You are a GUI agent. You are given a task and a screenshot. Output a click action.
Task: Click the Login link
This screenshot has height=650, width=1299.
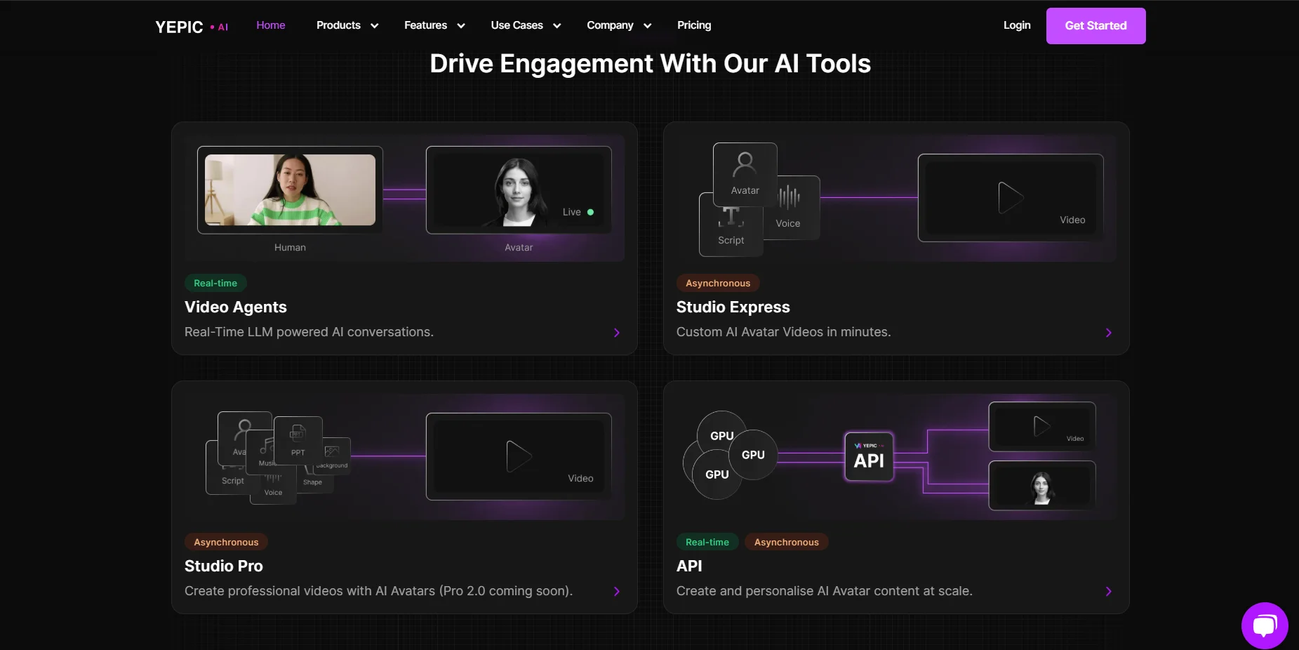click(x=1016, y=25)
